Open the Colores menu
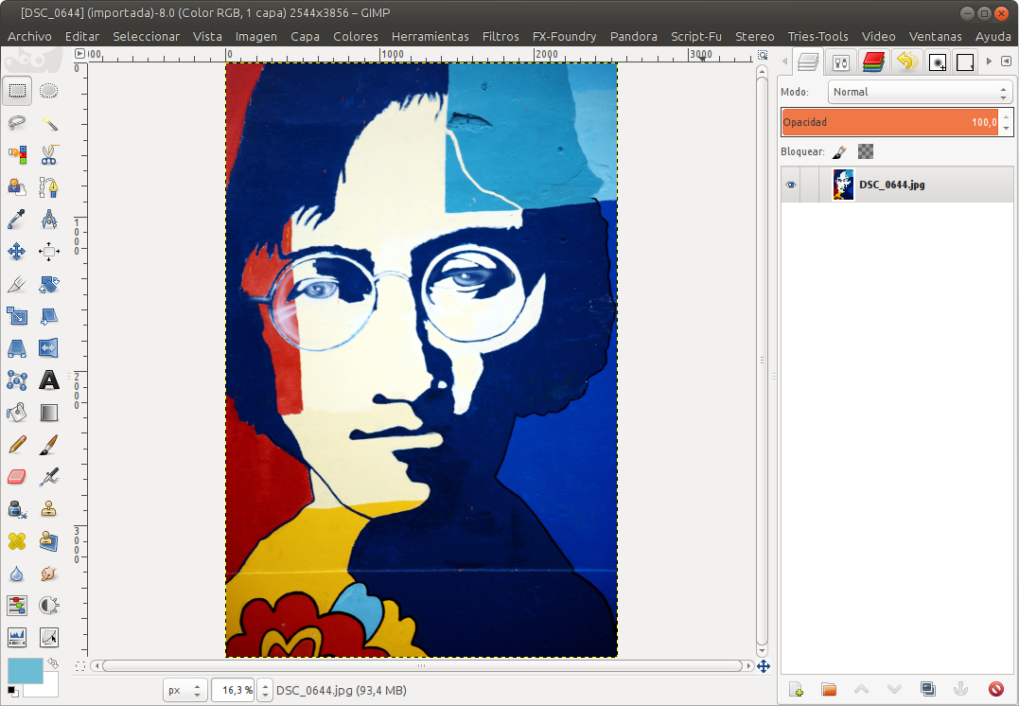This screenshot has height=706, width=1019. click(x=356, y=36)
